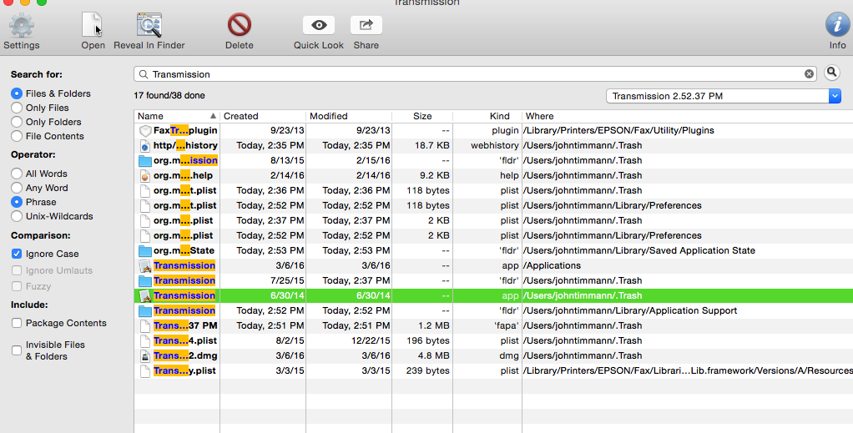Image resolution: width=853 pixels, height=433 pixels.
Task: Click app icon of Transmission created 6/30/14
Action: pos(144,296)
